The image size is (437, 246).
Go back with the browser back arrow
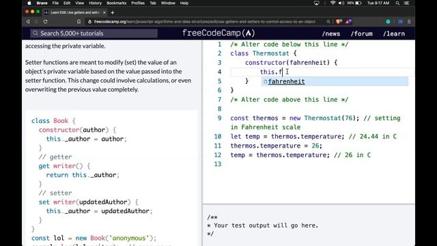(28, 21)
